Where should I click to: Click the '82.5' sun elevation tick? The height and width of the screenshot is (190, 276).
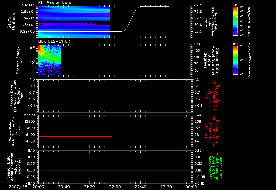pyautogui.click(x=198, y=5)
